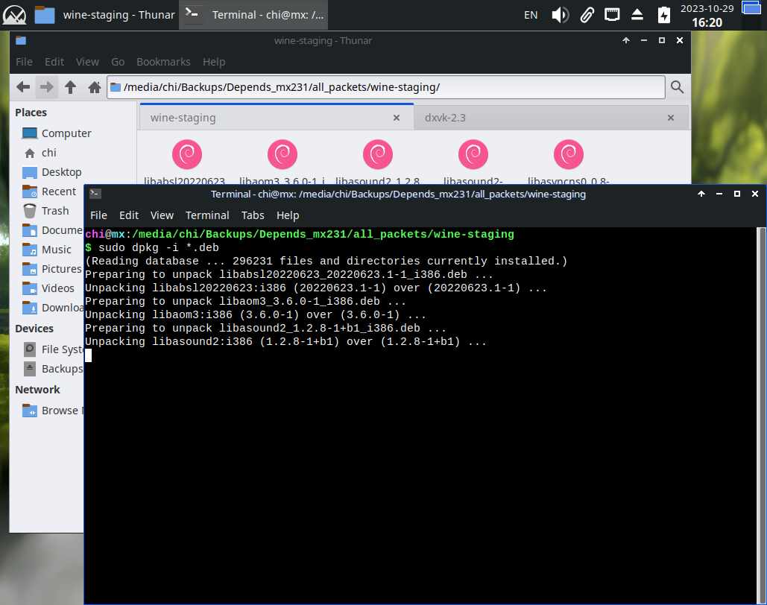Click the terminal window title bar icon
The height and width of the screenshot is (605, 767).
pyautogui.click(x=95, y=194)
